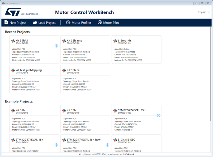The height and width of the screenshot is (157, 213).
Task: Select the Load Project menu item
Action: pos(44,22)
